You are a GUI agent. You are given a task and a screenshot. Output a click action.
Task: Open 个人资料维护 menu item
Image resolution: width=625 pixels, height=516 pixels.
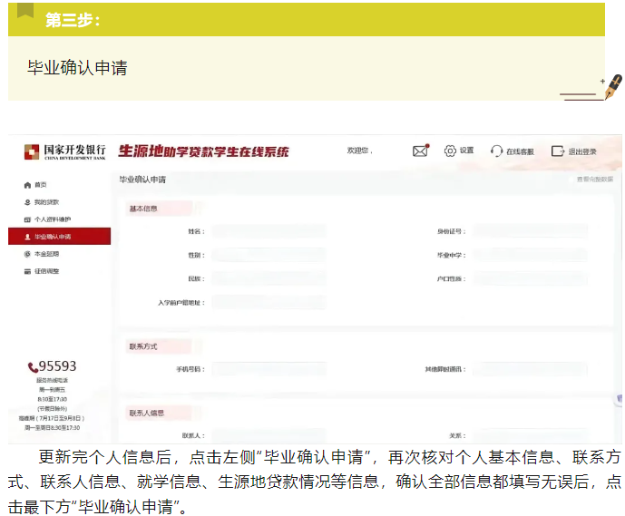(x=54, y=219)
